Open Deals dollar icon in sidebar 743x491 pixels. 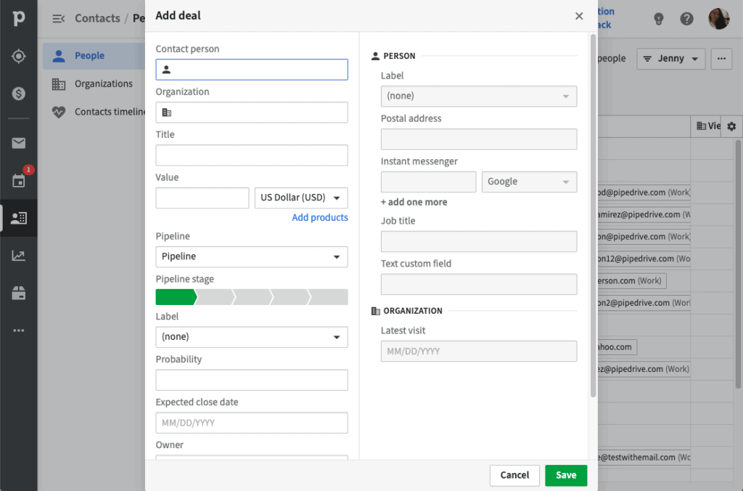(19, 94)
